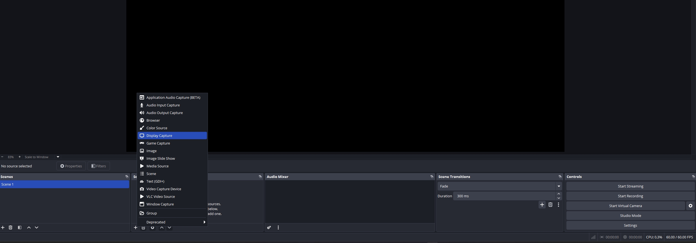Add a new scene with plus icon
696x243 pixels.
[x=3, y=227]
